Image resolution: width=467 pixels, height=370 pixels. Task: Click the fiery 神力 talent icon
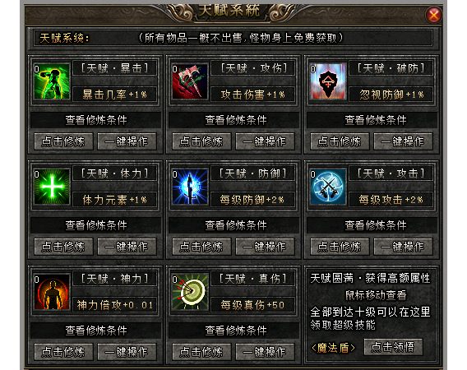(52, 292)
